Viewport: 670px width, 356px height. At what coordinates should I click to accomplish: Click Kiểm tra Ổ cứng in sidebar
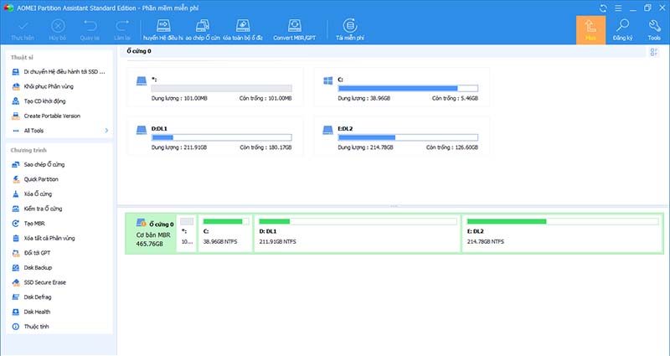37,209
